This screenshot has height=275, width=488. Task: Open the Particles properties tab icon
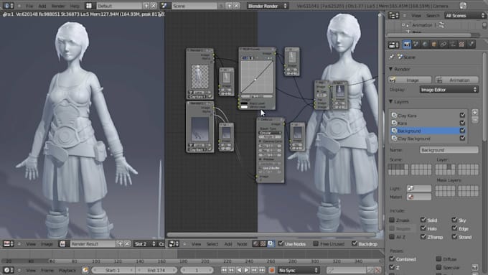point(471,45)
